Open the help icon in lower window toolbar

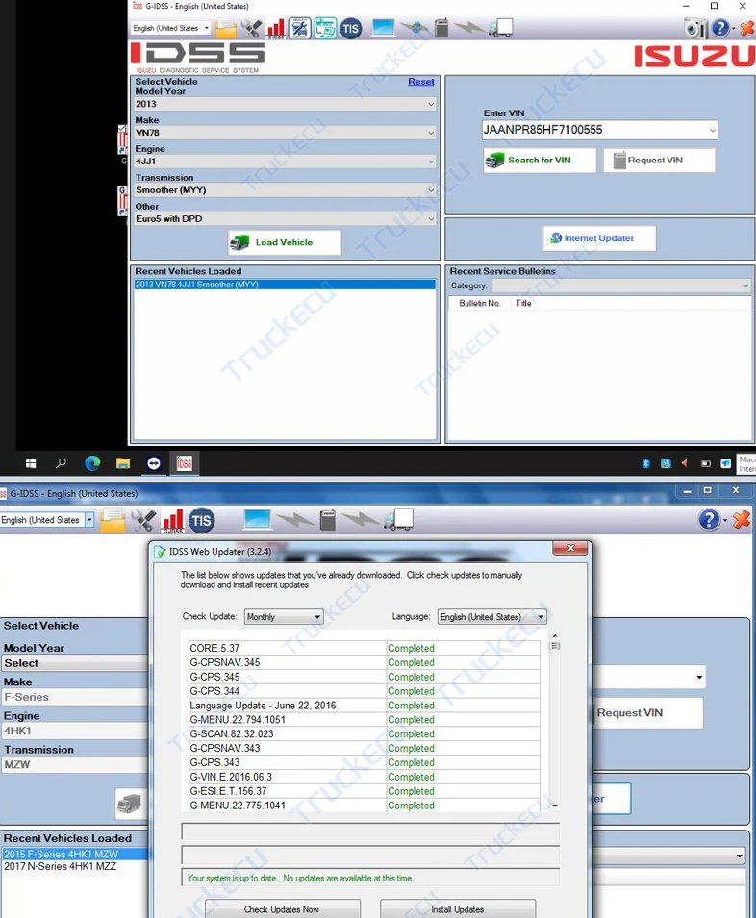[x=711, y=520]
